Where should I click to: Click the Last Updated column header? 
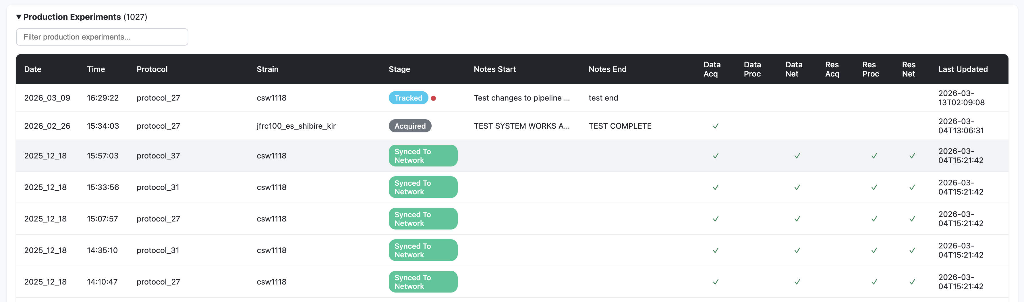962,69
